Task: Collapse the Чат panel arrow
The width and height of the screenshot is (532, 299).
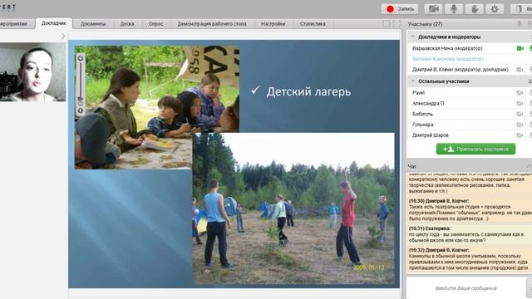Action: coord(529,166)
